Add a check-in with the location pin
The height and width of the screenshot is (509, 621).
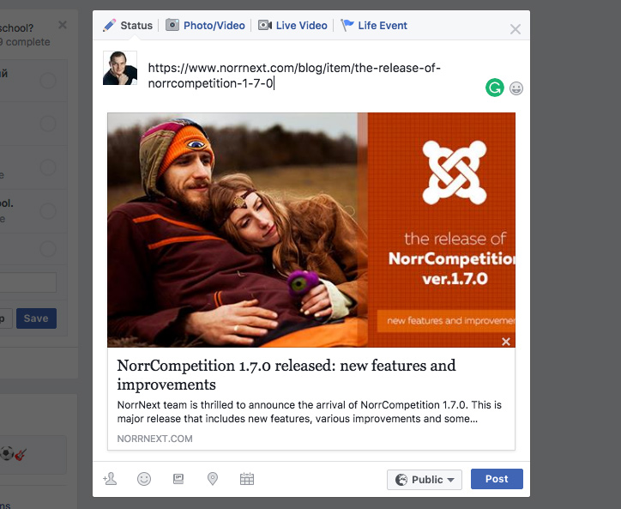[213, 479]
